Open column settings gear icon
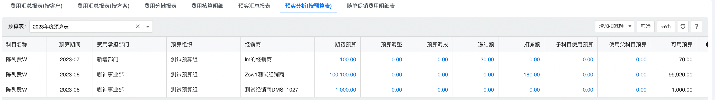 click(x=707, y=44)
